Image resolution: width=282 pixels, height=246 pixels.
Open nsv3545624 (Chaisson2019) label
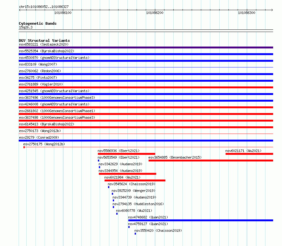pos(131,184)
